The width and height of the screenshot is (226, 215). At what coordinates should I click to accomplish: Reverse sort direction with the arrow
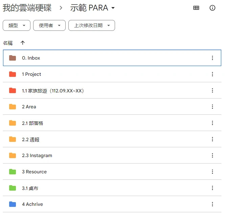coord(23,43)
